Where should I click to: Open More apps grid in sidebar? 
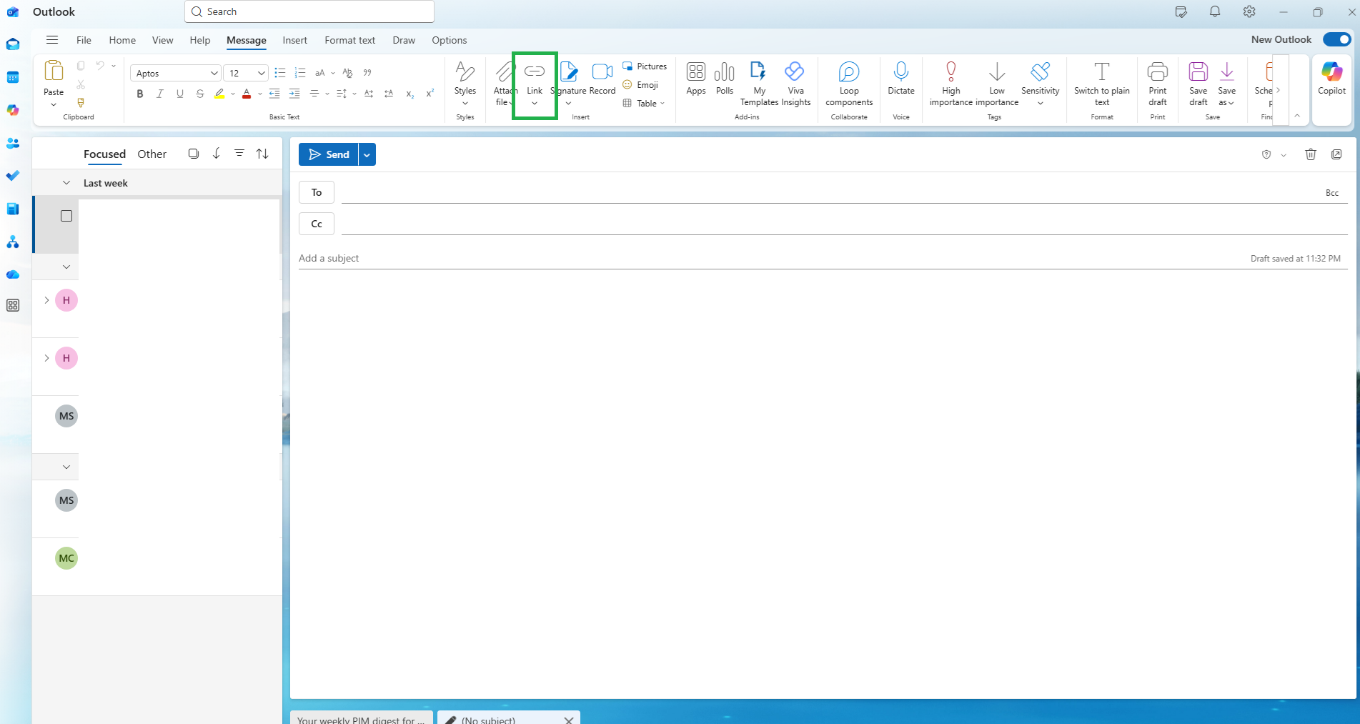[13, 305]
